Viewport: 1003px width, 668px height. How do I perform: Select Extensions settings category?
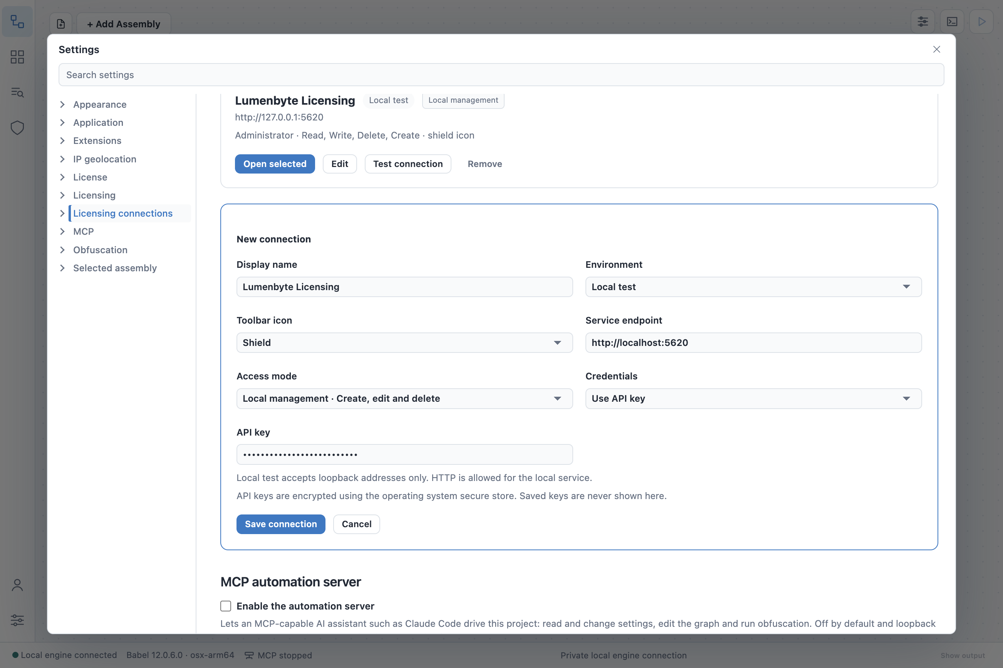[97, 140]
